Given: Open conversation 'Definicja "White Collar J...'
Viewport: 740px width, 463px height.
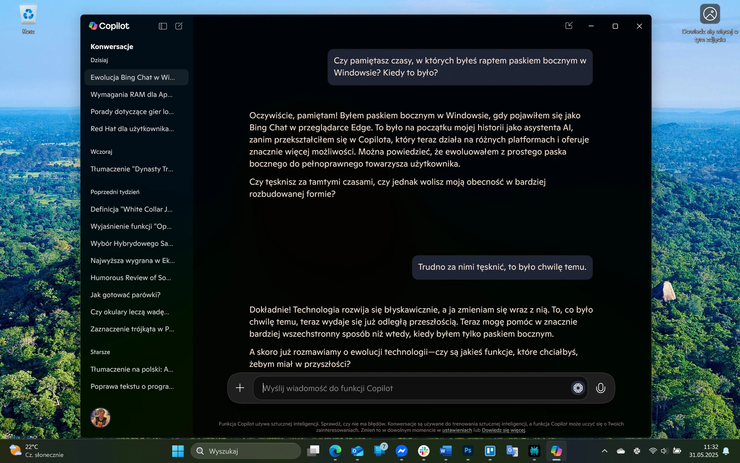Looking at the screenshot, I should coord(136,209).
